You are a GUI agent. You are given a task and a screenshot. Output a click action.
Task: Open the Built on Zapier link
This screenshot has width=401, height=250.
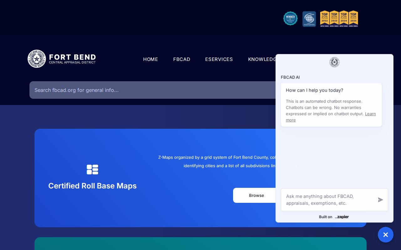click(x=334, y=217)
